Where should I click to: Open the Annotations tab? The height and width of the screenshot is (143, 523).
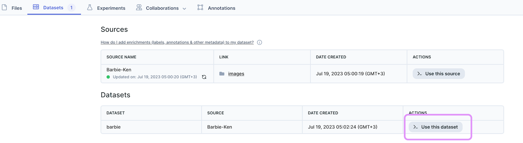click(x=221, y=8)
